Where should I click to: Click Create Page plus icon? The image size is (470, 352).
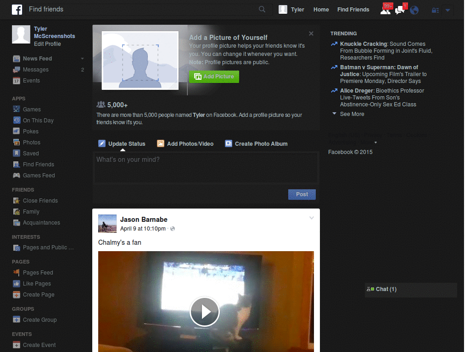[x=17, y=295]
